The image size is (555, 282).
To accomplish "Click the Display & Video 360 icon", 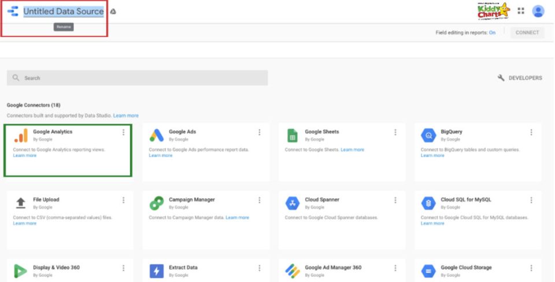I will pyautogui.click(x=20, y=271).
